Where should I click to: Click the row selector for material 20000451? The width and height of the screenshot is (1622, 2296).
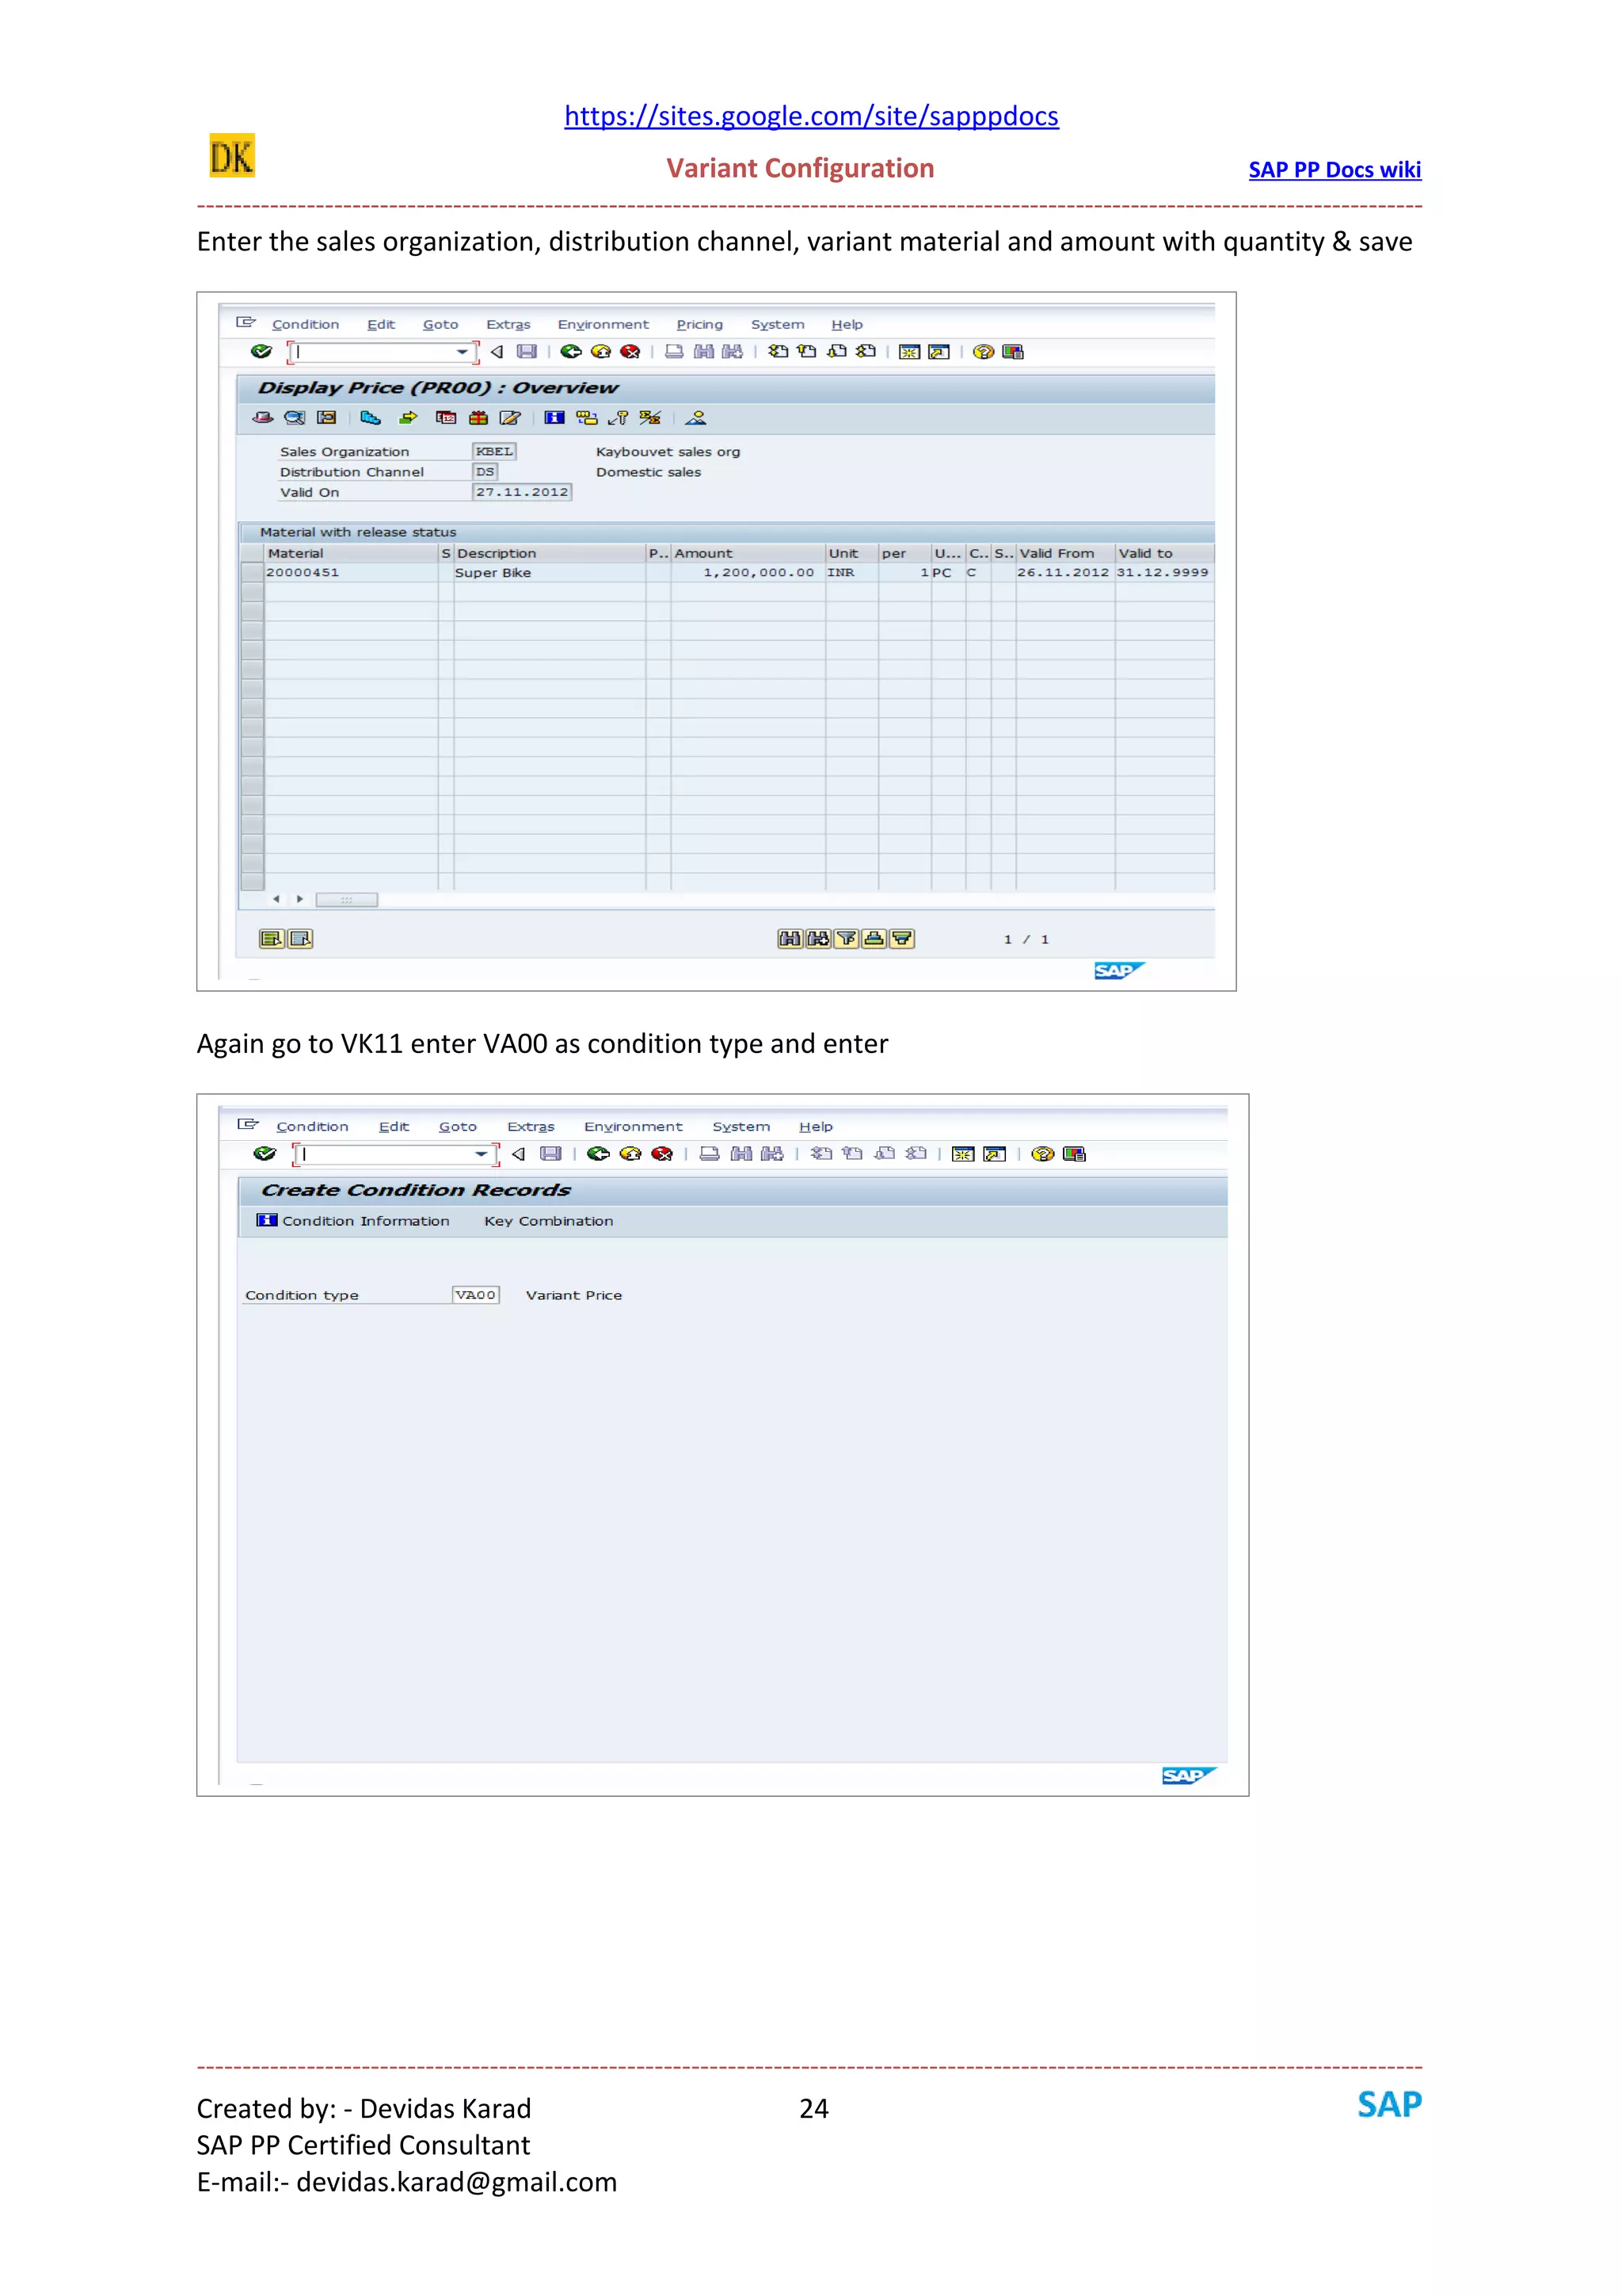[x=252, y=573]
